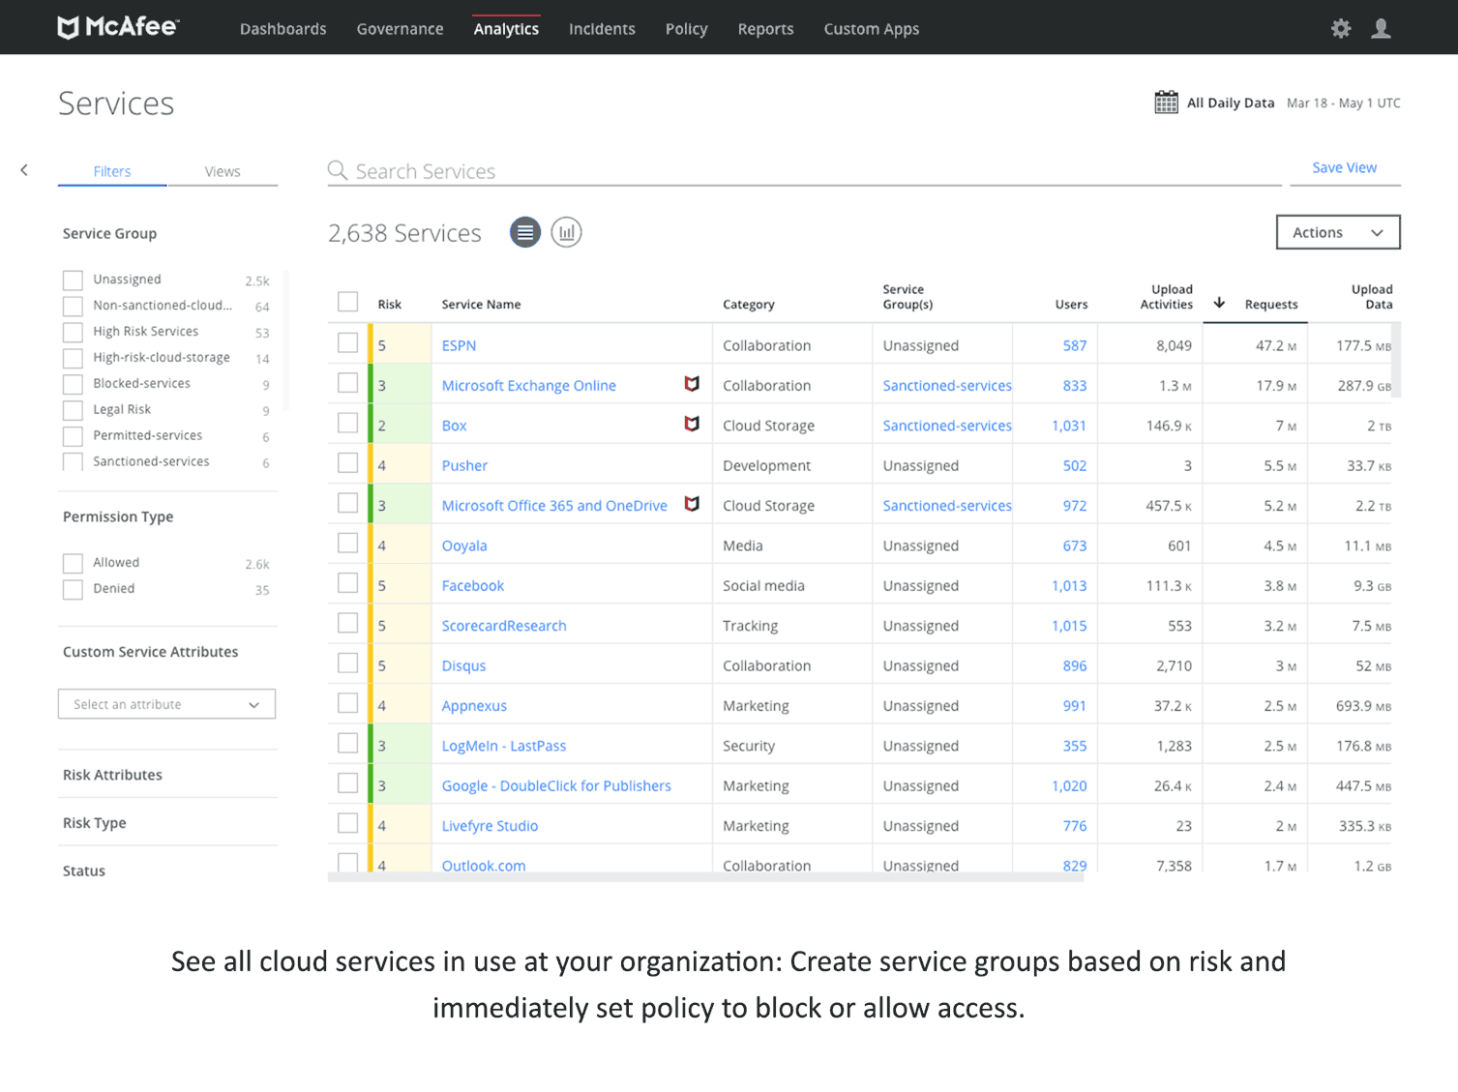Switch to the Views tab
The width and height of the screenshot is (1458, 1092).
pyautogui.click(x=223, y=171)
